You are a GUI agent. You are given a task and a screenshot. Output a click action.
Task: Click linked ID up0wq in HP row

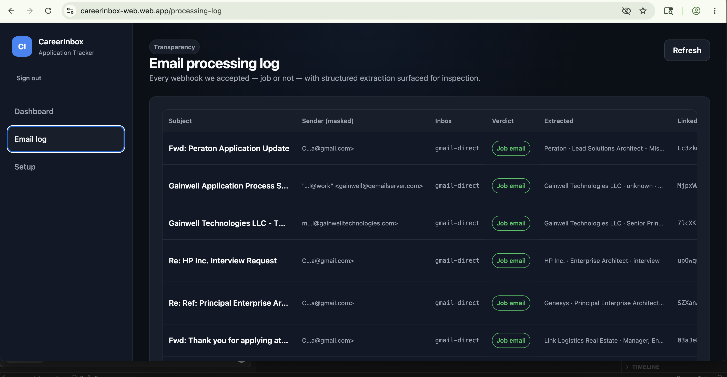point(687,261)
